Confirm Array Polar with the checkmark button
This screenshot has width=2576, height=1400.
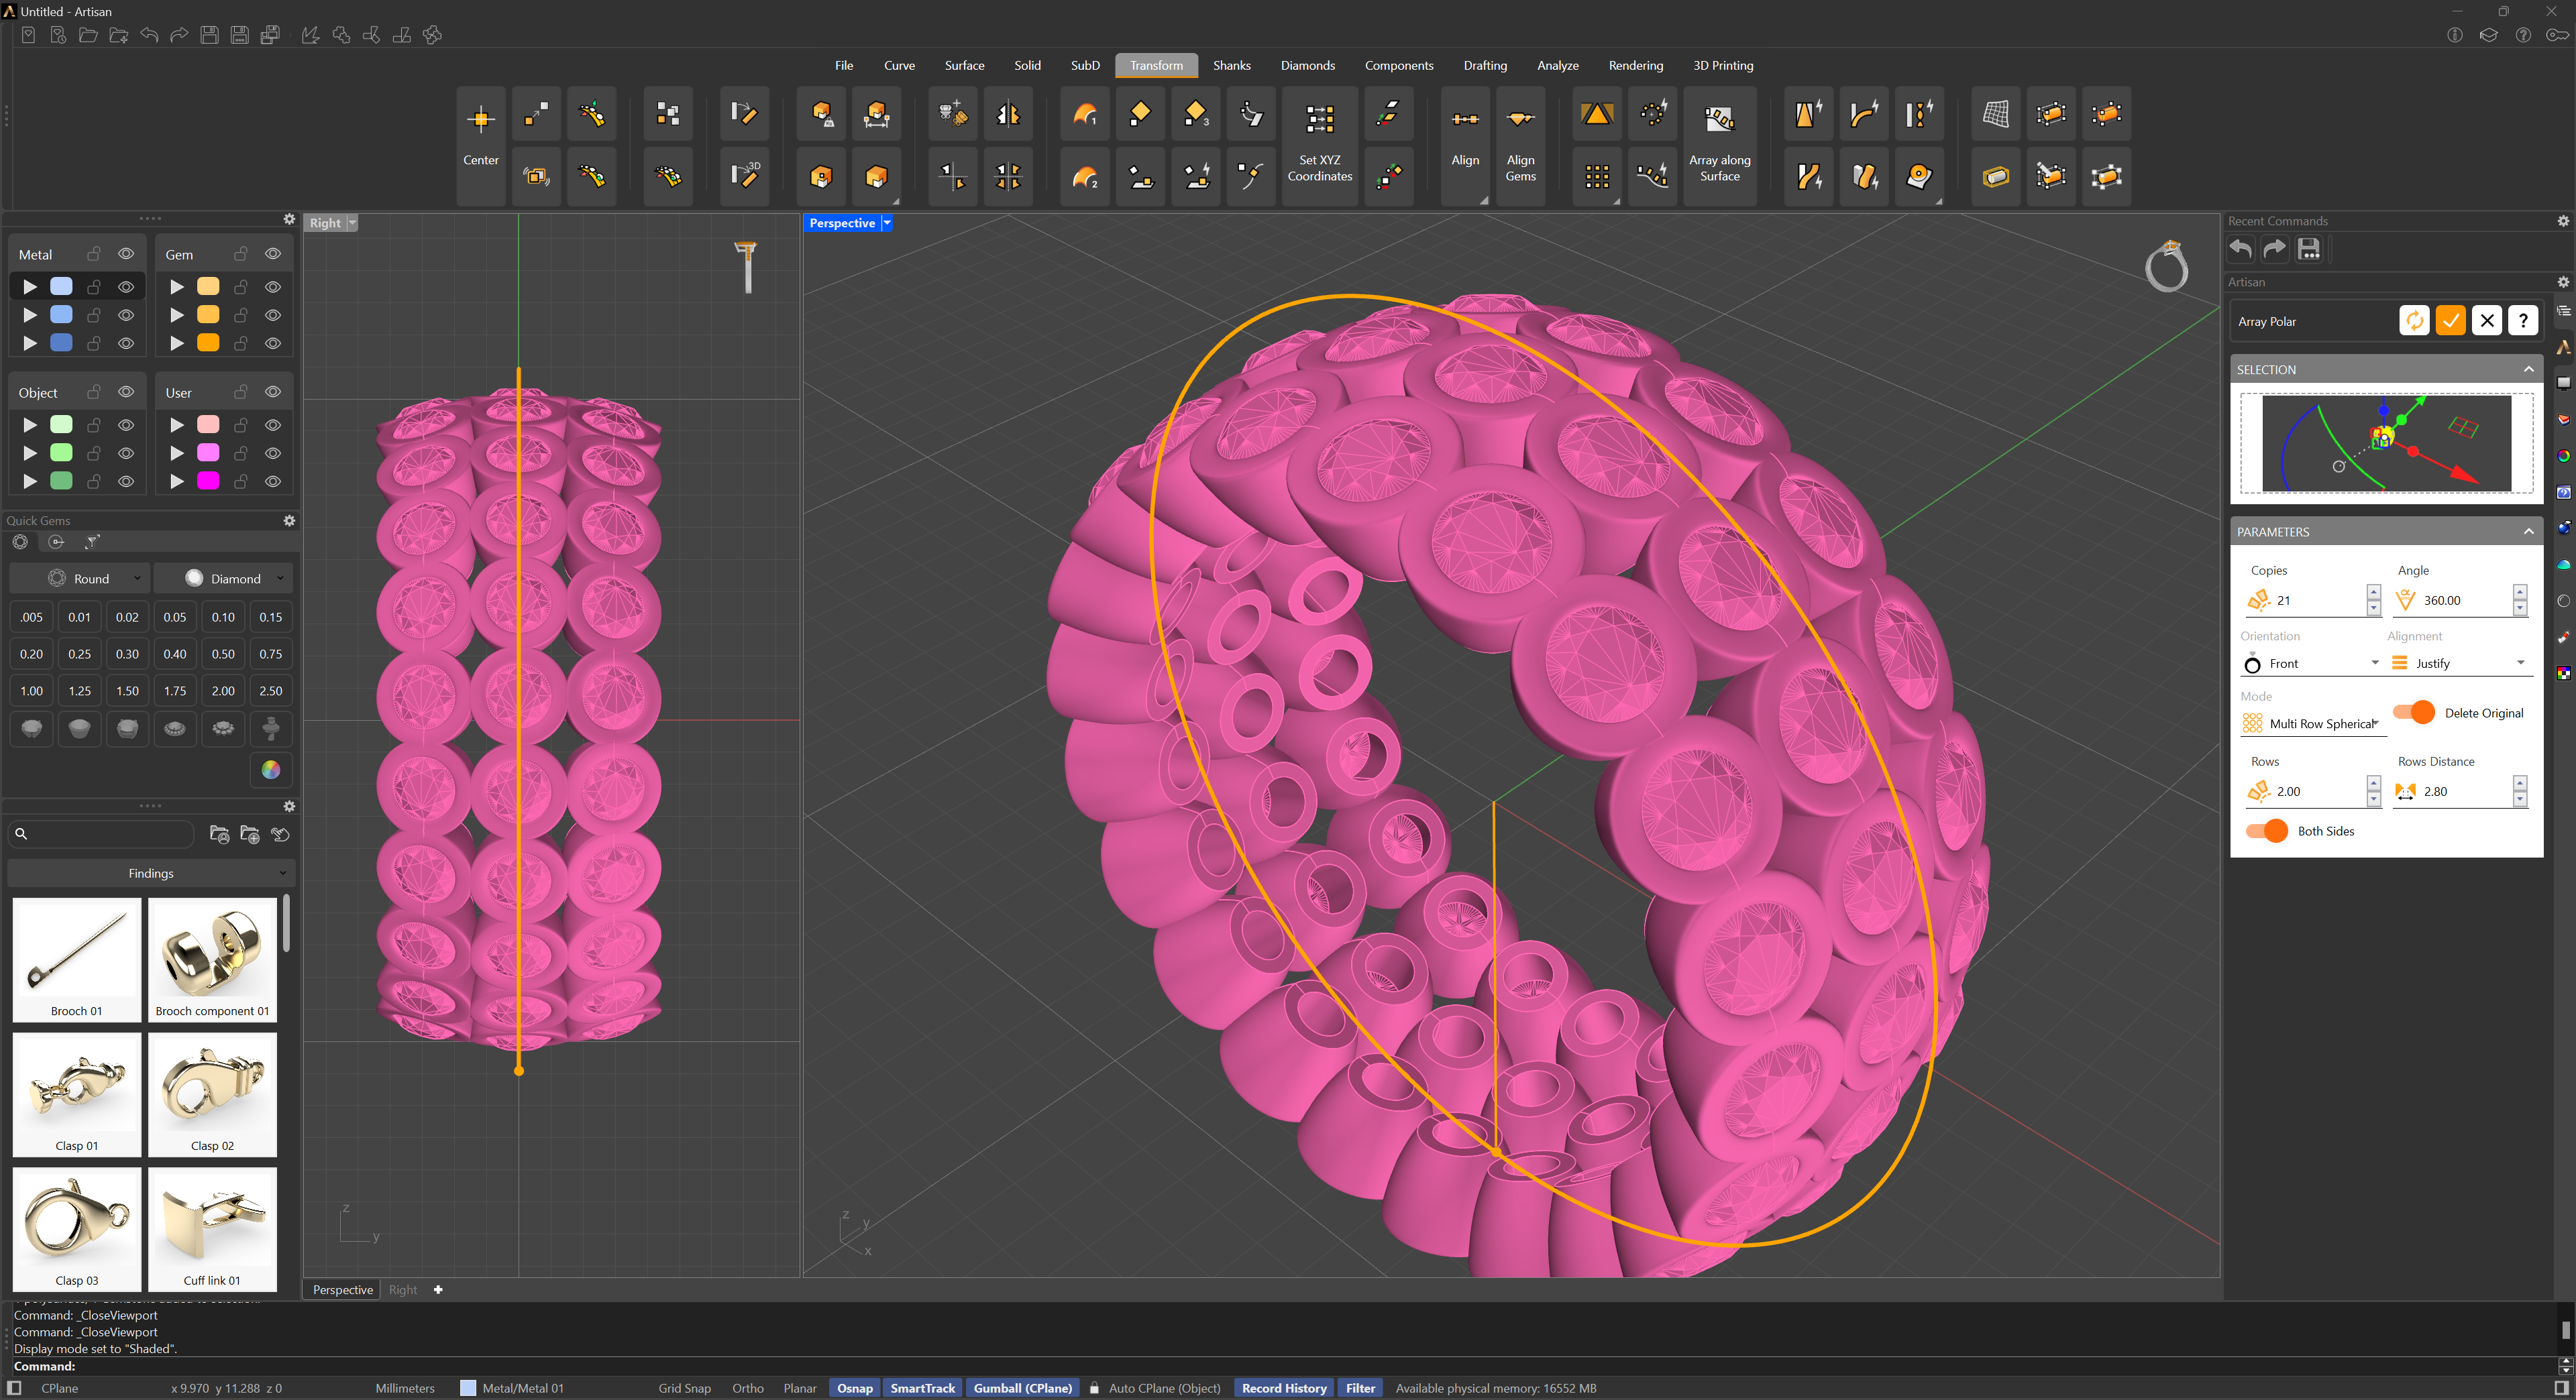(x=2451, y=320)
